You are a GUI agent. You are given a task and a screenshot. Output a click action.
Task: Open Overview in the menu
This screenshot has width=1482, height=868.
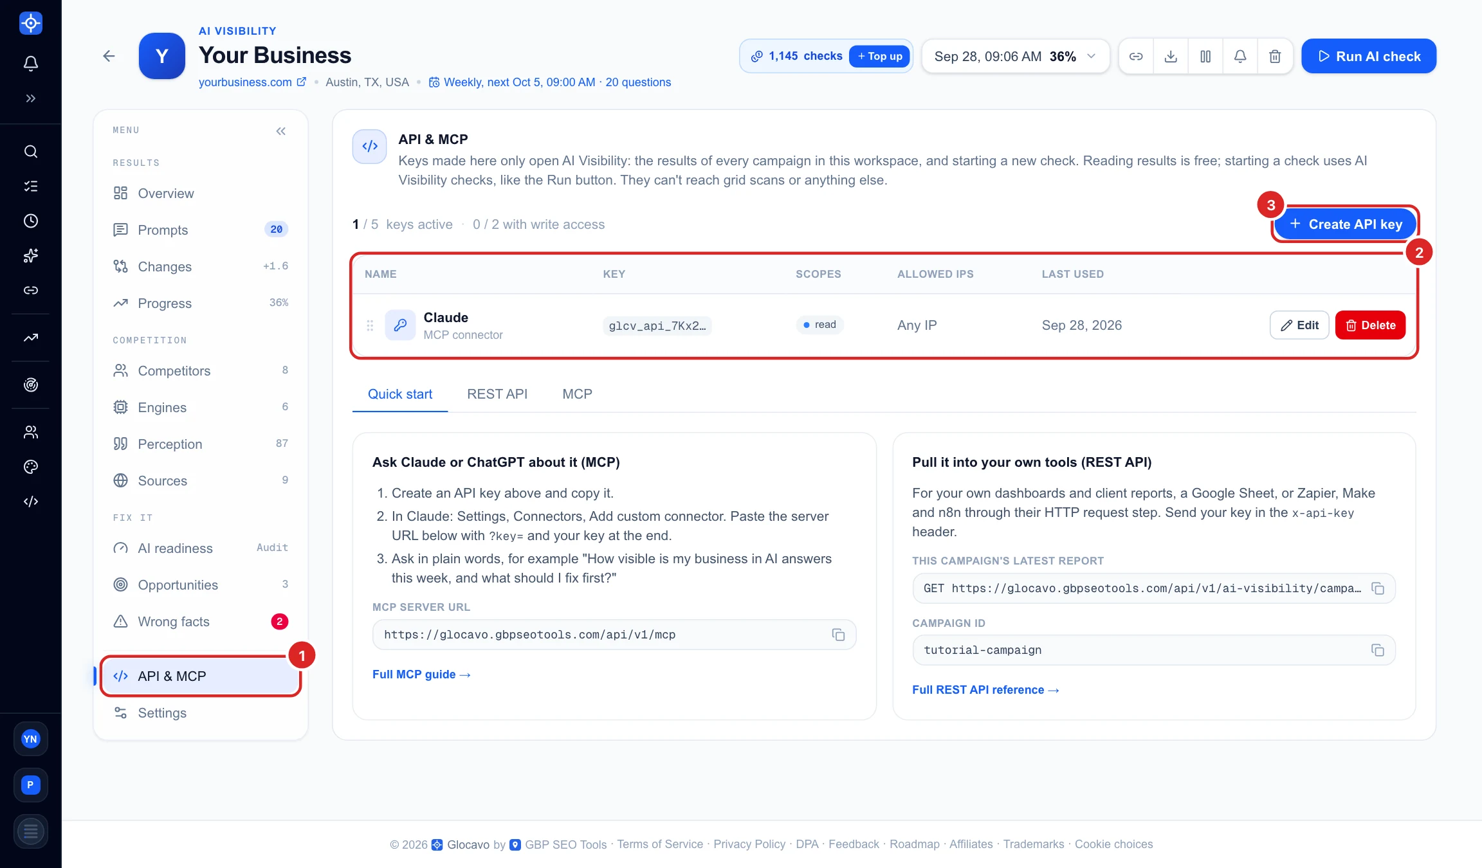click(x=201, y=194)
